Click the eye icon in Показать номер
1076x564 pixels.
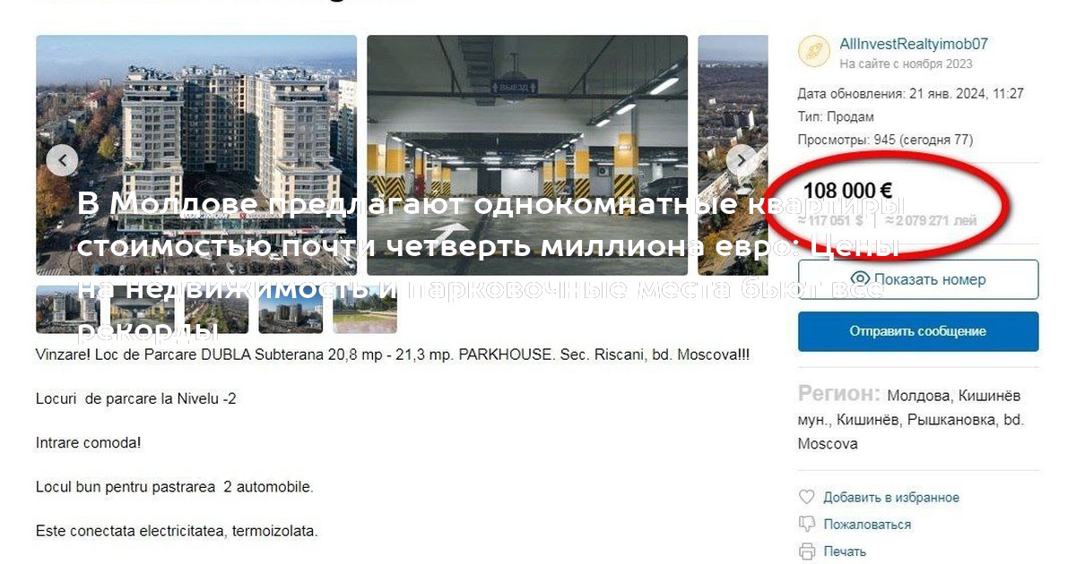pyautogui.click(x=861, y=279)
